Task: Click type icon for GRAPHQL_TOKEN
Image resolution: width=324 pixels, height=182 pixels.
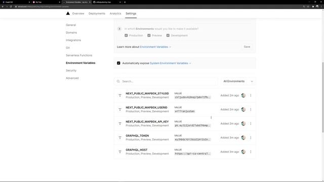Action: (x=120, y=138)
